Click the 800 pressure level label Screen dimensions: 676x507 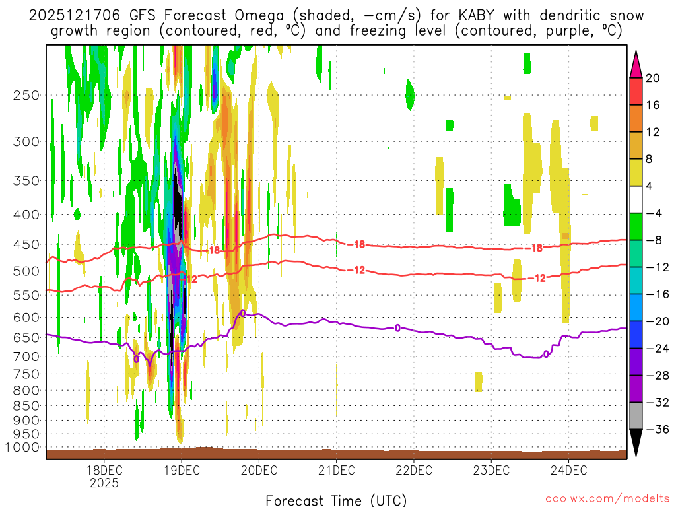[26, 391]
